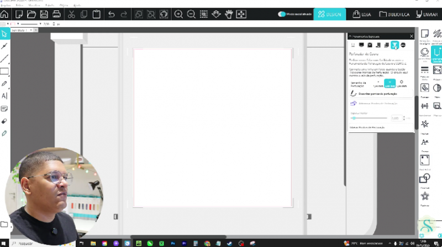Open the line style dropdown arrow

(40, 24)
